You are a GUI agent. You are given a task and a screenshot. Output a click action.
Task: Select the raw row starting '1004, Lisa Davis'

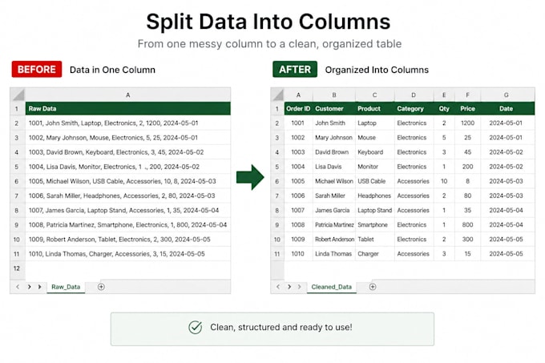coord(128,167)
